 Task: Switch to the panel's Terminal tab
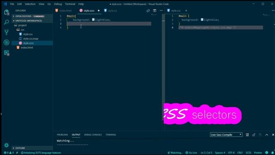[111, 135]
